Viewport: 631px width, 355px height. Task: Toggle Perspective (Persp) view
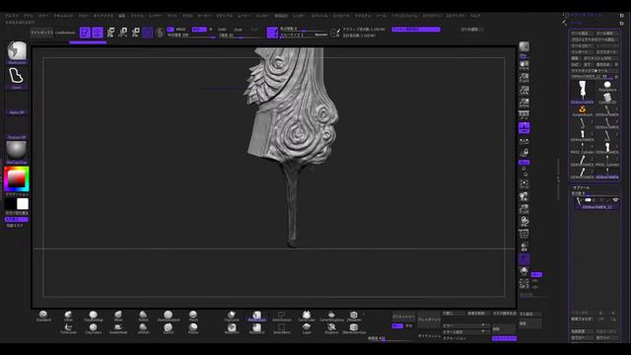pos(524,115)
